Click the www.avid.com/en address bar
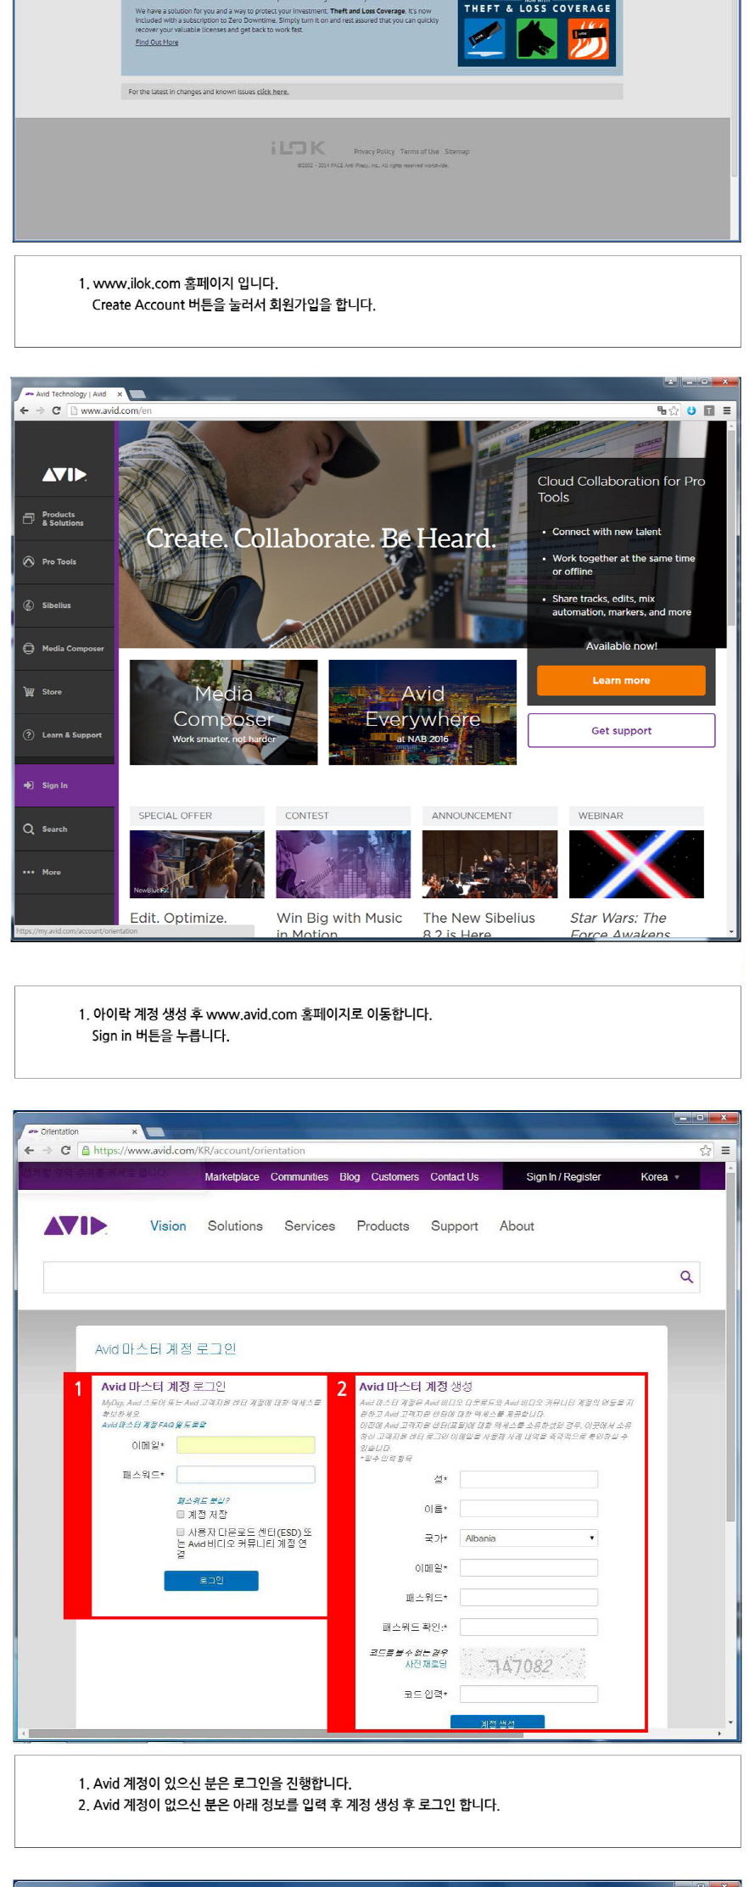This screenshot has width=755, height=1887. [361, 410]
